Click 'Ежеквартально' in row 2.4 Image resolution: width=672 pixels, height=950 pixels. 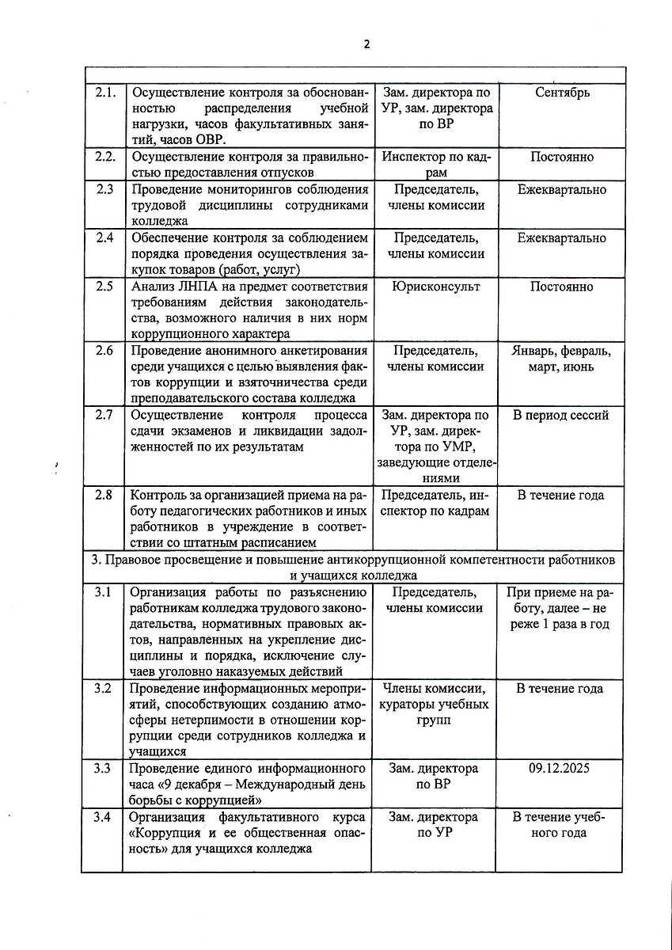tap(562, 237)
